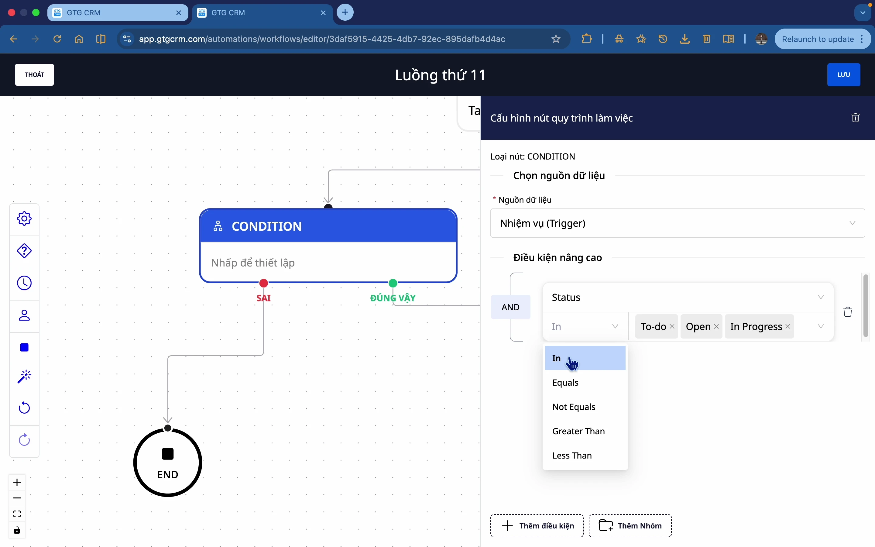The height and width of the screenshot is (547, 875).
Task: Choose Greater Than operator option
Action: click(578, 431)
